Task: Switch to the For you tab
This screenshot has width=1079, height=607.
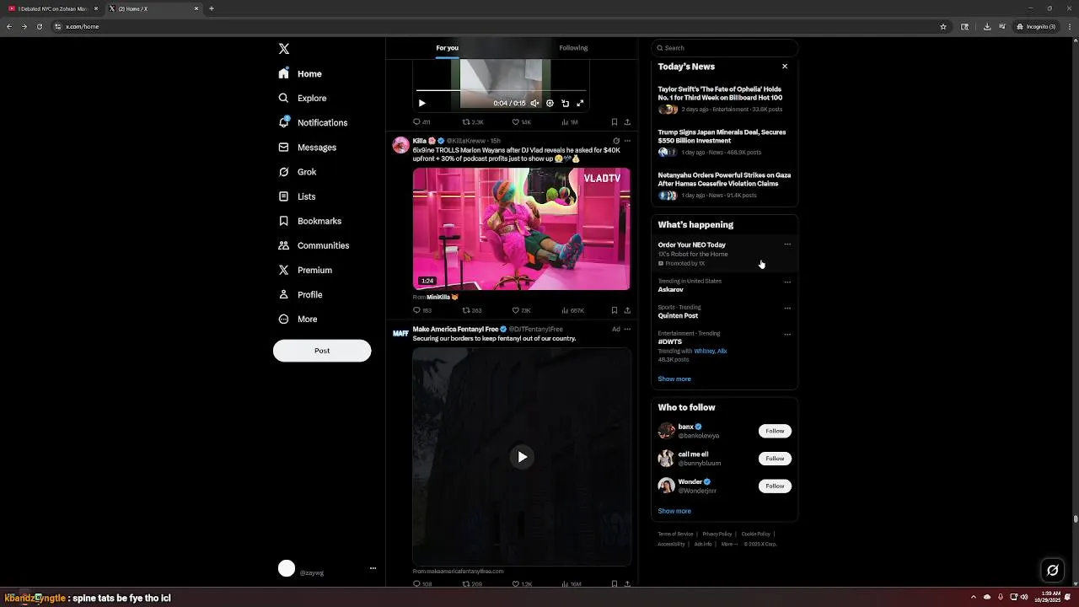Action: [448, 48]
